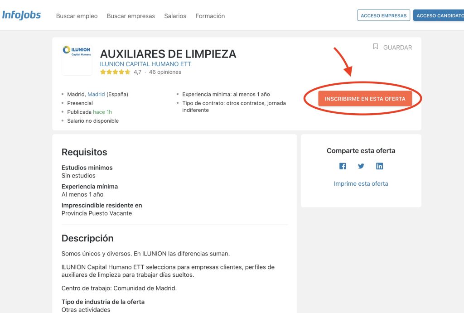The width and height of the screenshot is (464, 313).
Task: Click 'Experiencia mínima: al menos 1 año' bullet
Action: (226, 94)
